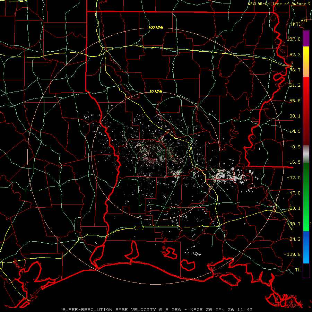Click the green segment of the velocity scale
The width and height of the screenshot is (312, 312).
tap(306, 197)
